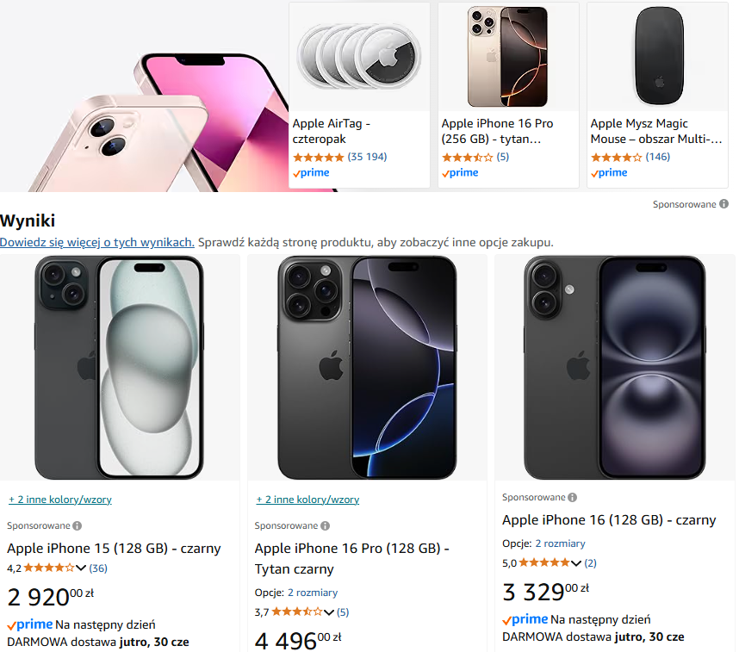Open '2 rozmiary' options for iPhone 16 Pro

tap(313, 593)
